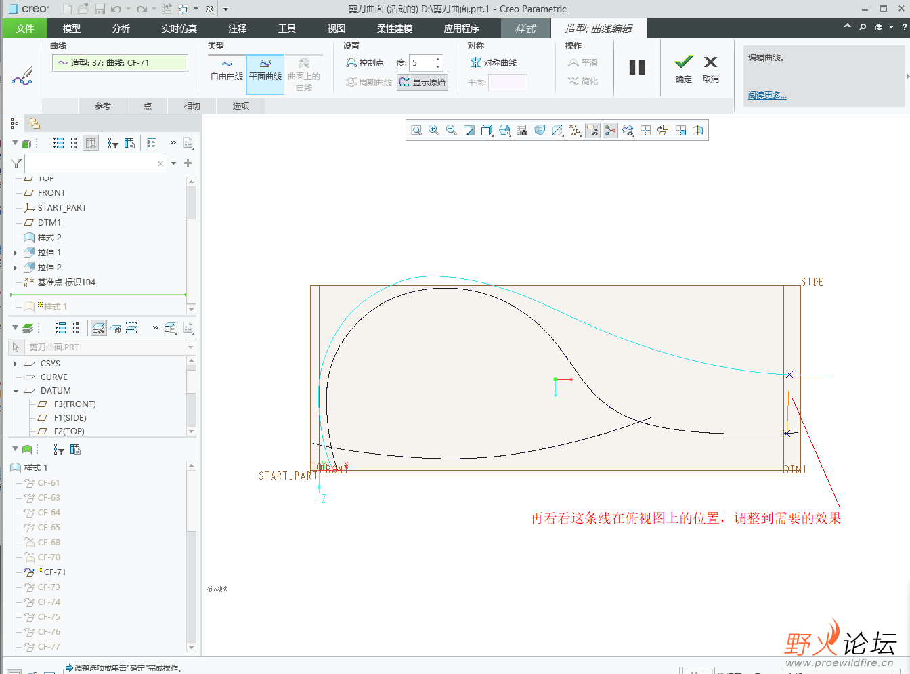Open 柔性建模 ribbon tab

(395, 28)
